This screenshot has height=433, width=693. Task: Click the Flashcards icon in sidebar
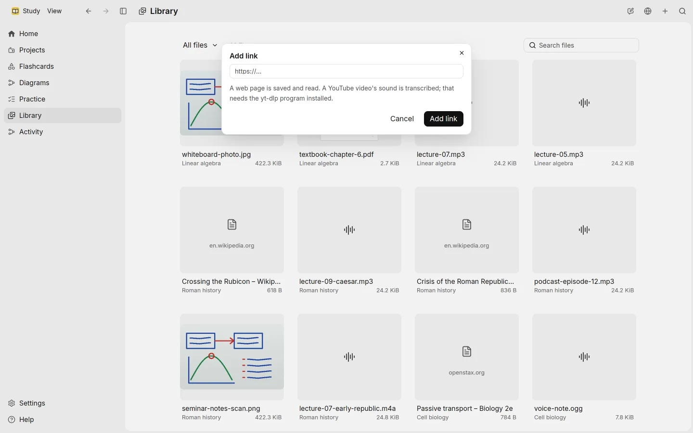point(12,66)
